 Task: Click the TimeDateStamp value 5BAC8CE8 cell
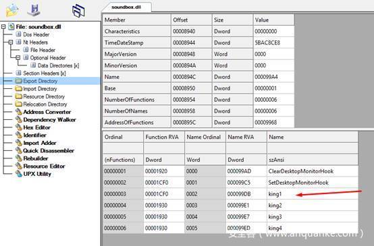coord(273,43)
